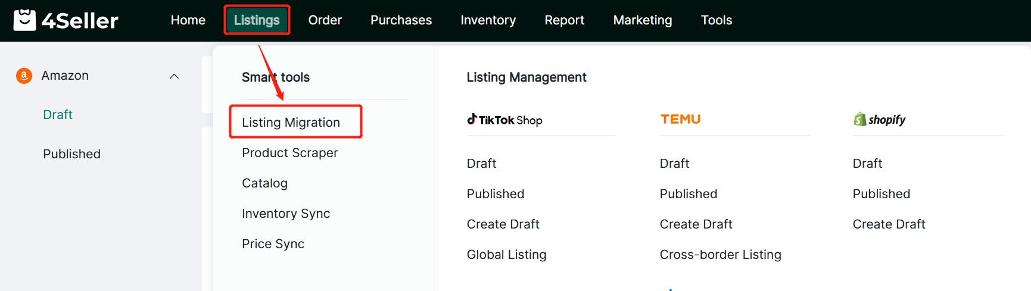
Task: Choose Inventory Sync from Smart tools
Action: tap(285, 214)
